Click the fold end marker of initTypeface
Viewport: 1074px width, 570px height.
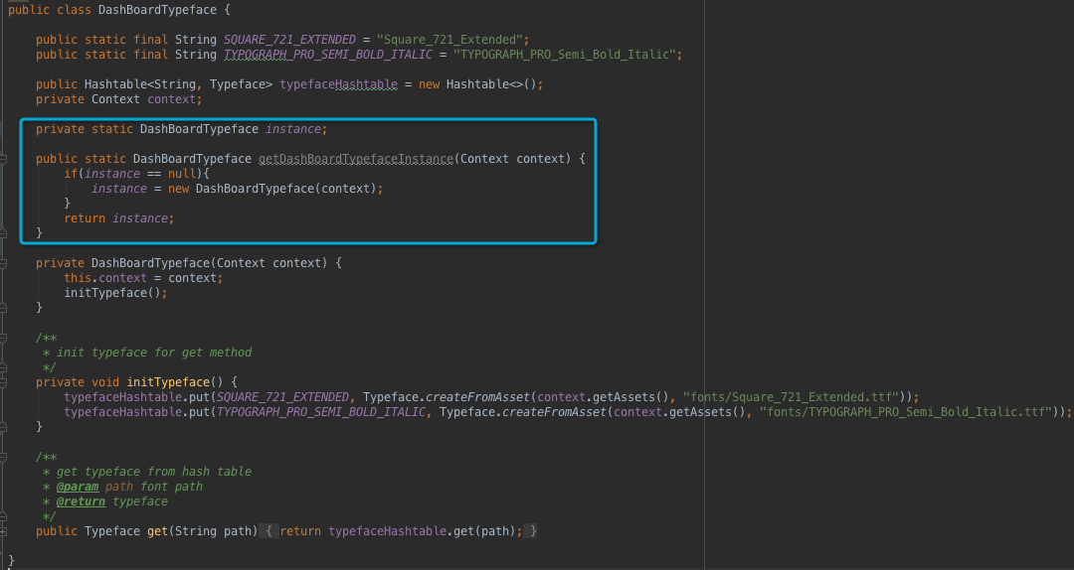point(3,427)
